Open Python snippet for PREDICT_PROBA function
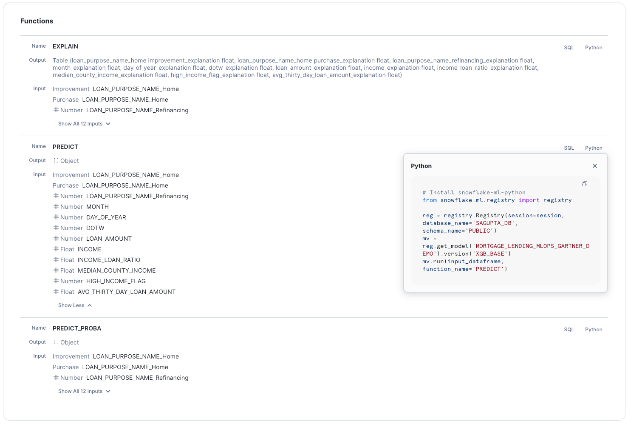 pyautogui.click(x=594, y=330)
